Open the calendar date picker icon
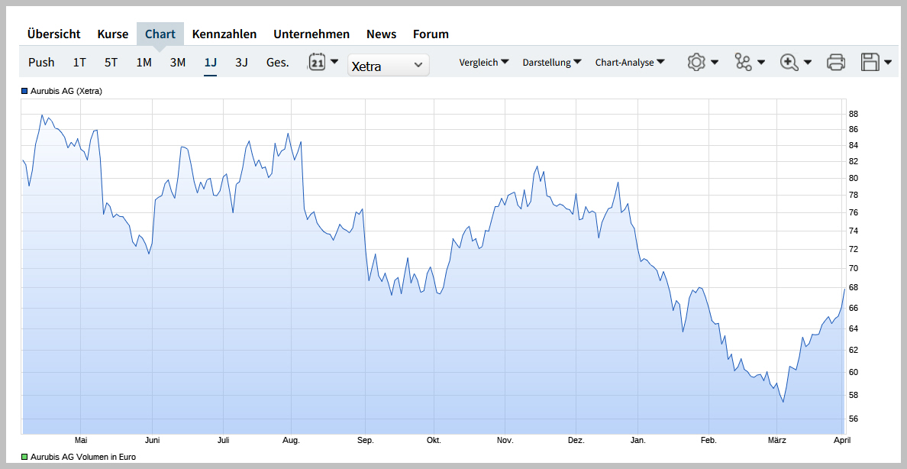This screenshot has height=469, width=907. tap(317, 62)
